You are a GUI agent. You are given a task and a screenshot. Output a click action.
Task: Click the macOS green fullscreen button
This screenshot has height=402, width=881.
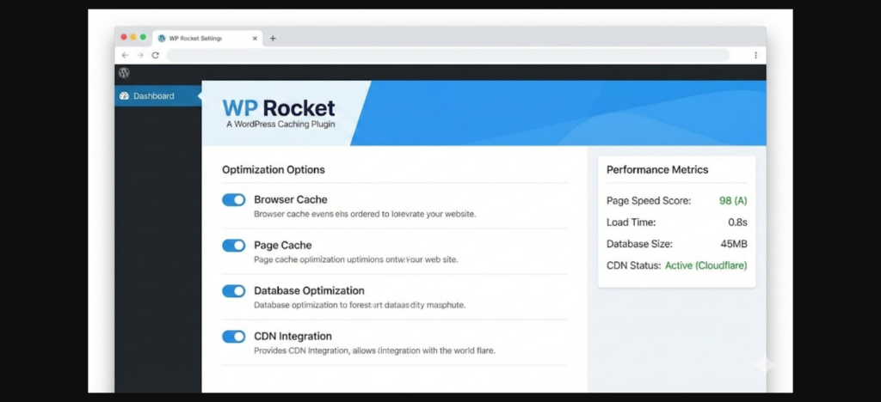point(144,37)
